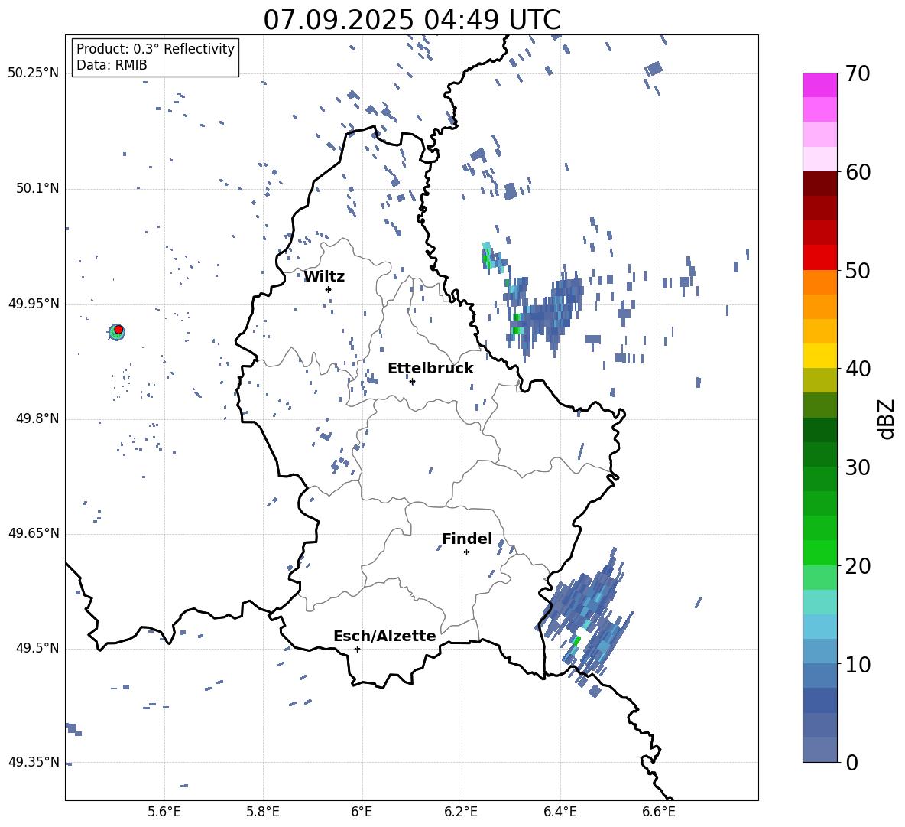Select the Findel station label
Image resolution: width=905 pixels, height=827 pixels.
(467, 539)
